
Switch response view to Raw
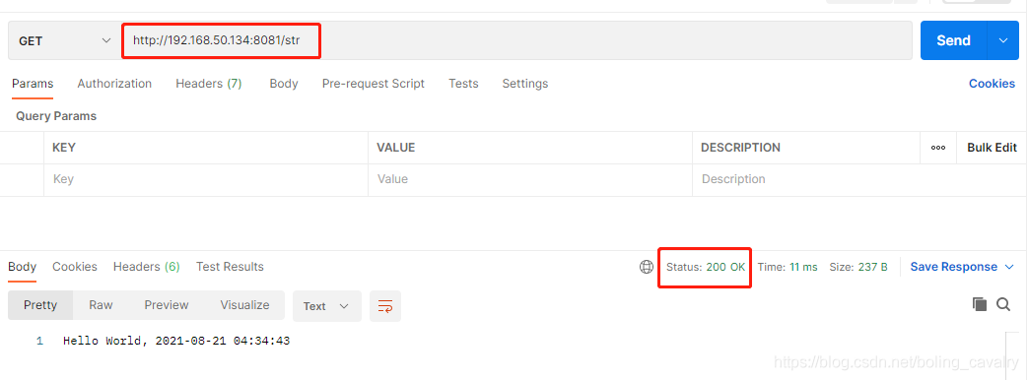pyautogui.click(x=101, y=304)
